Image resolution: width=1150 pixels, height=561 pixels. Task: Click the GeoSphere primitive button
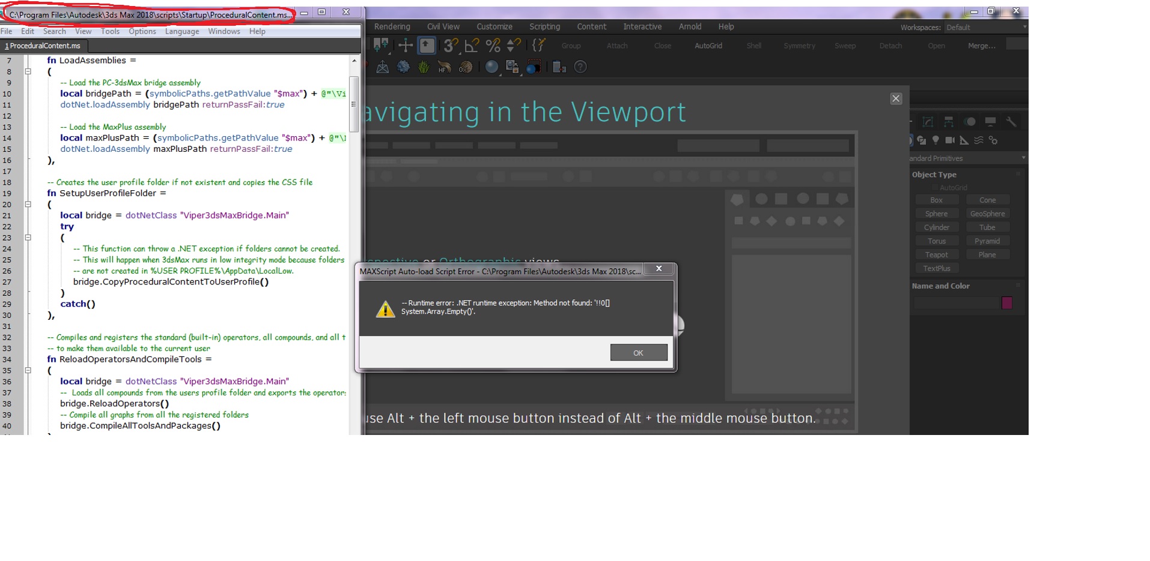987,214
